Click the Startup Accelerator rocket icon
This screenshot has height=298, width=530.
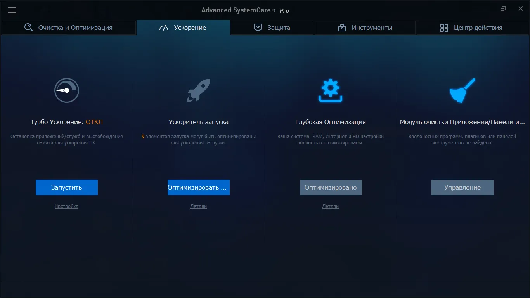[x=199, y=90]
